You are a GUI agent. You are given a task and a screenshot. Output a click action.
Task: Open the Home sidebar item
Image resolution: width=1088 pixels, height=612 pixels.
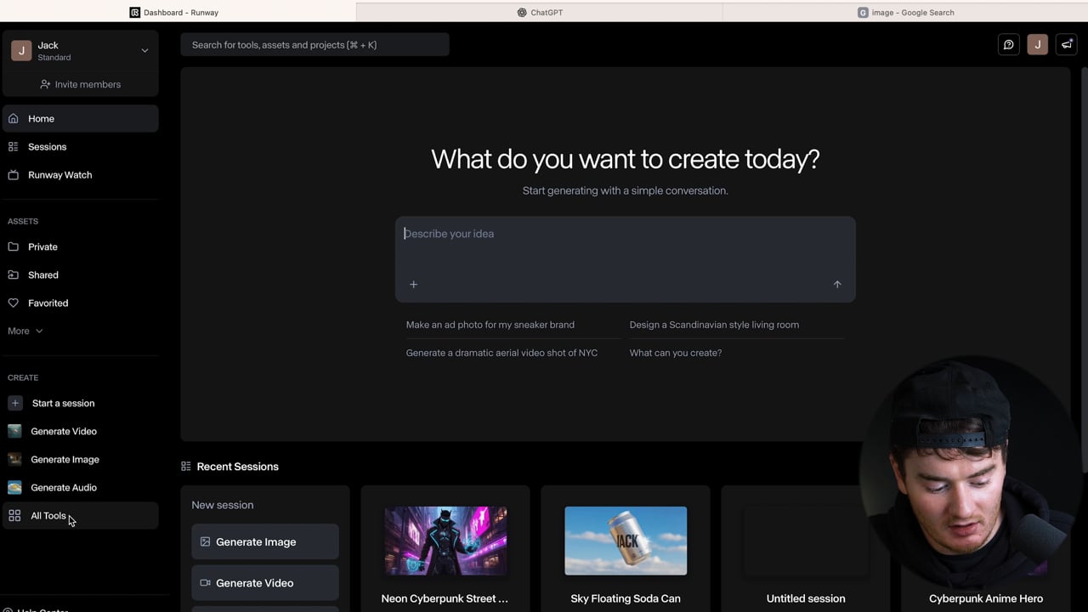click(x=80, y=119)
